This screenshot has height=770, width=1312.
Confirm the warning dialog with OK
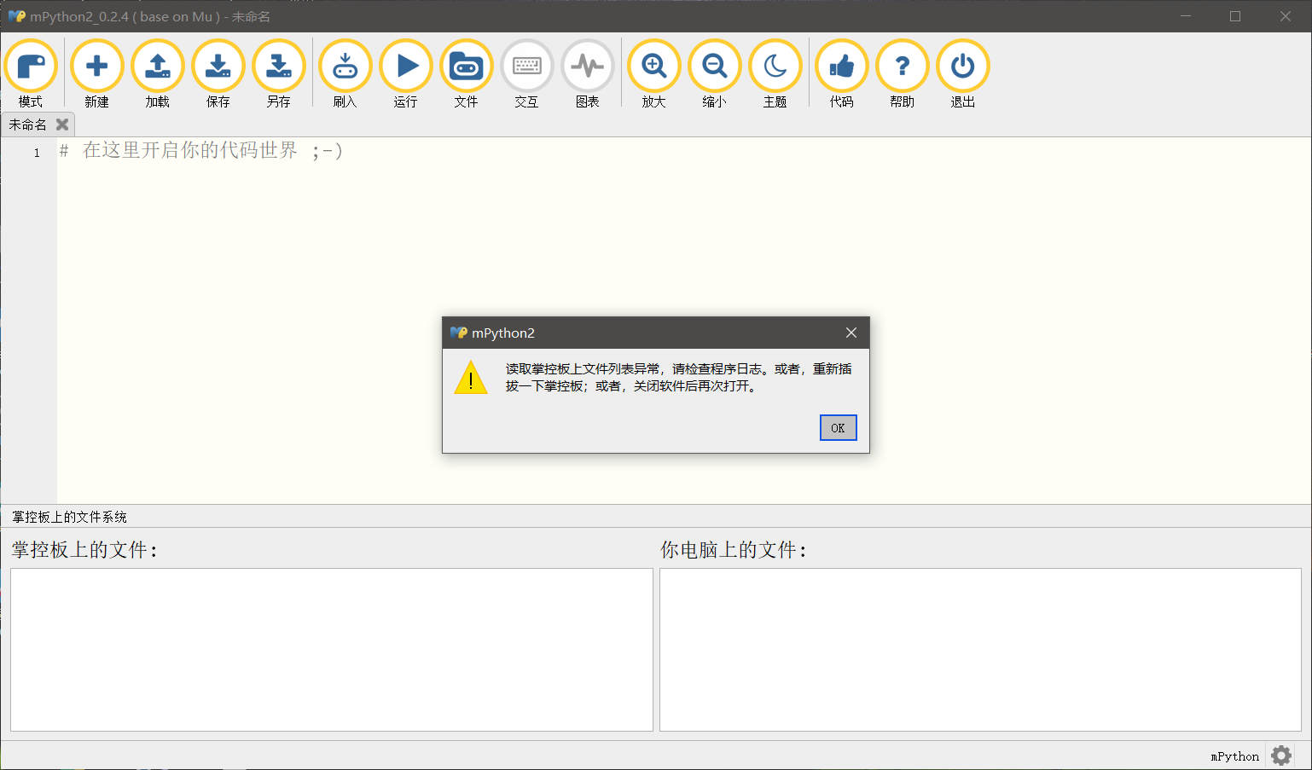pos(838,428)
